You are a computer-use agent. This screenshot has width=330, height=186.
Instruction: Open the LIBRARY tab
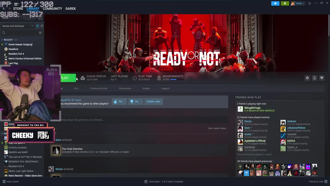[x=33, y=9]
